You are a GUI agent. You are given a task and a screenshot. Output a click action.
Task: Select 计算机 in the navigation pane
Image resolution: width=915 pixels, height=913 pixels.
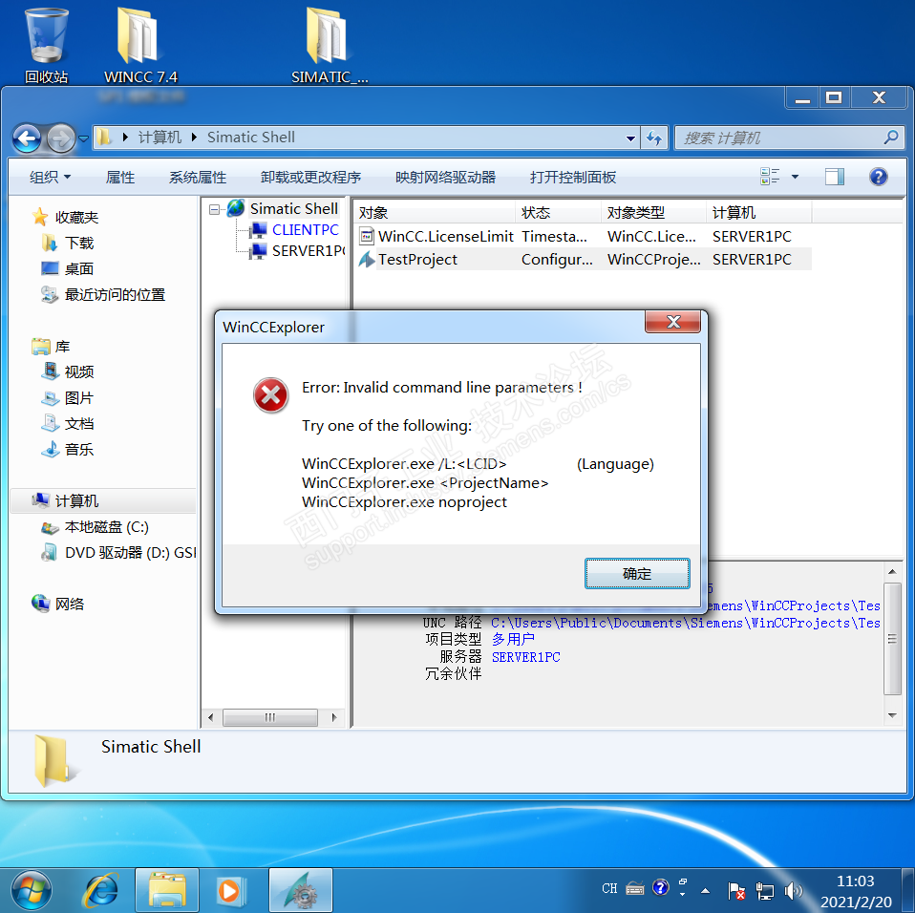[103, 500]
